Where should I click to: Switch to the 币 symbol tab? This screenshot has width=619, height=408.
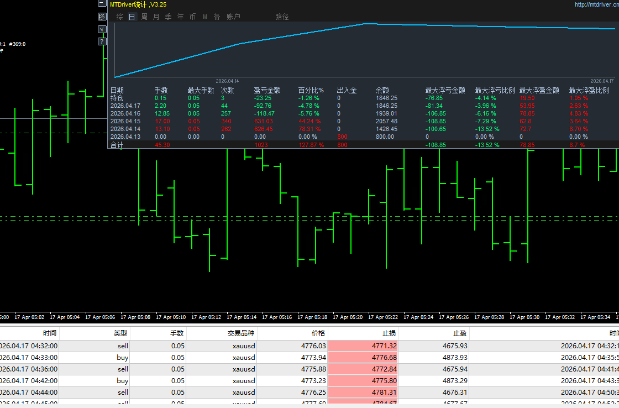click(193, 17)
